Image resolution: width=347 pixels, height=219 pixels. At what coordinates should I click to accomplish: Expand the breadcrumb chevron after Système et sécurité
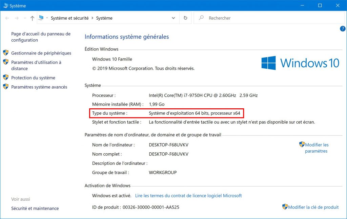click(92, 18)
